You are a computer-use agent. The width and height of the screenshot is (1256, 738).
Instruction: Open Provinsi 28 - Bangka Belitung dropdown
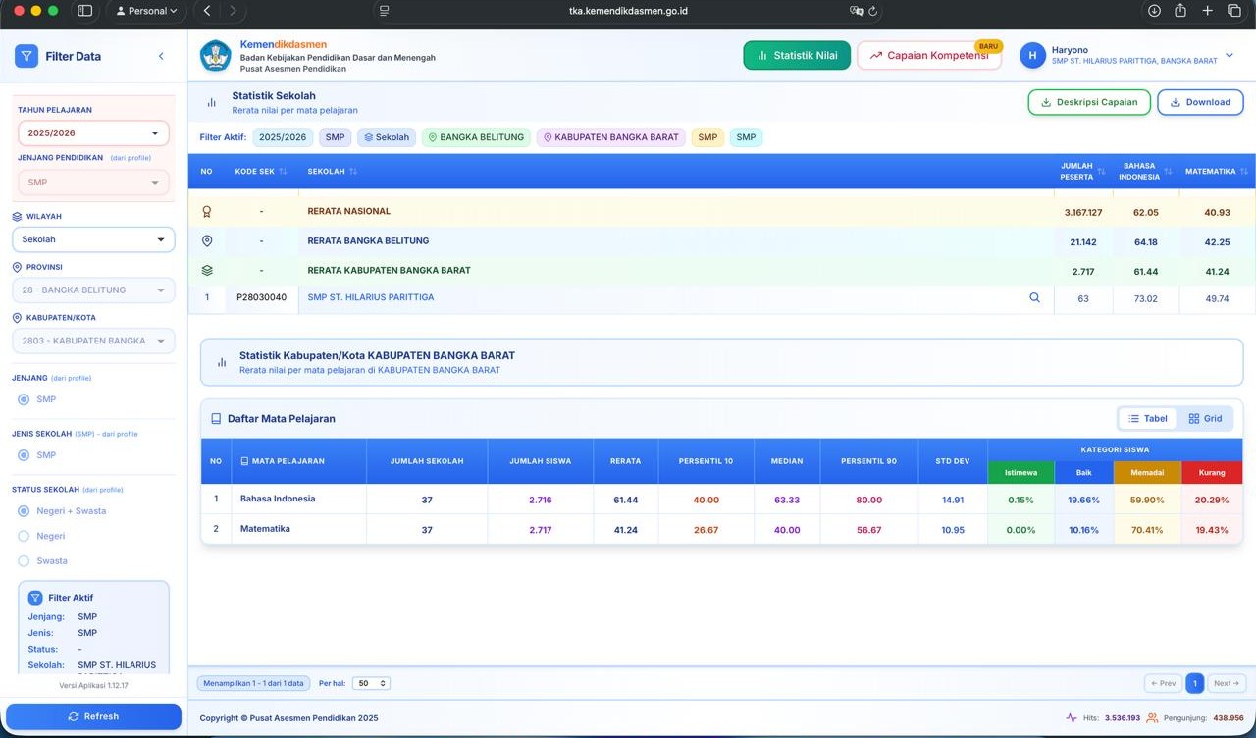click(93, 290)
